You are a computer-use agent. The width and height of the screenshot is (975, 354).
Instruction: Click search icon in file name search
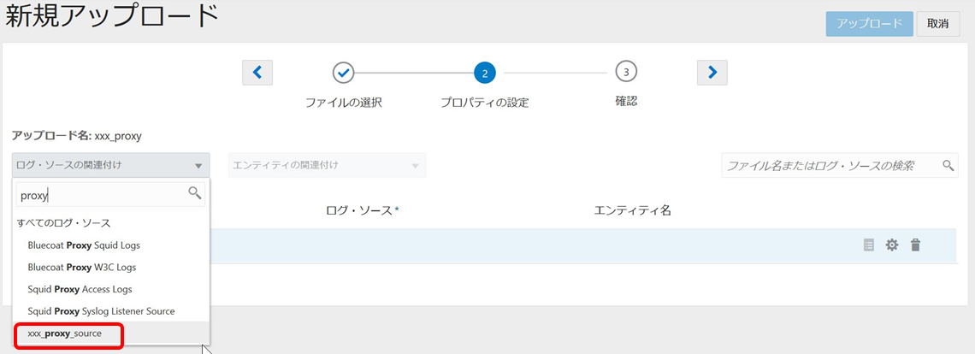948,165
